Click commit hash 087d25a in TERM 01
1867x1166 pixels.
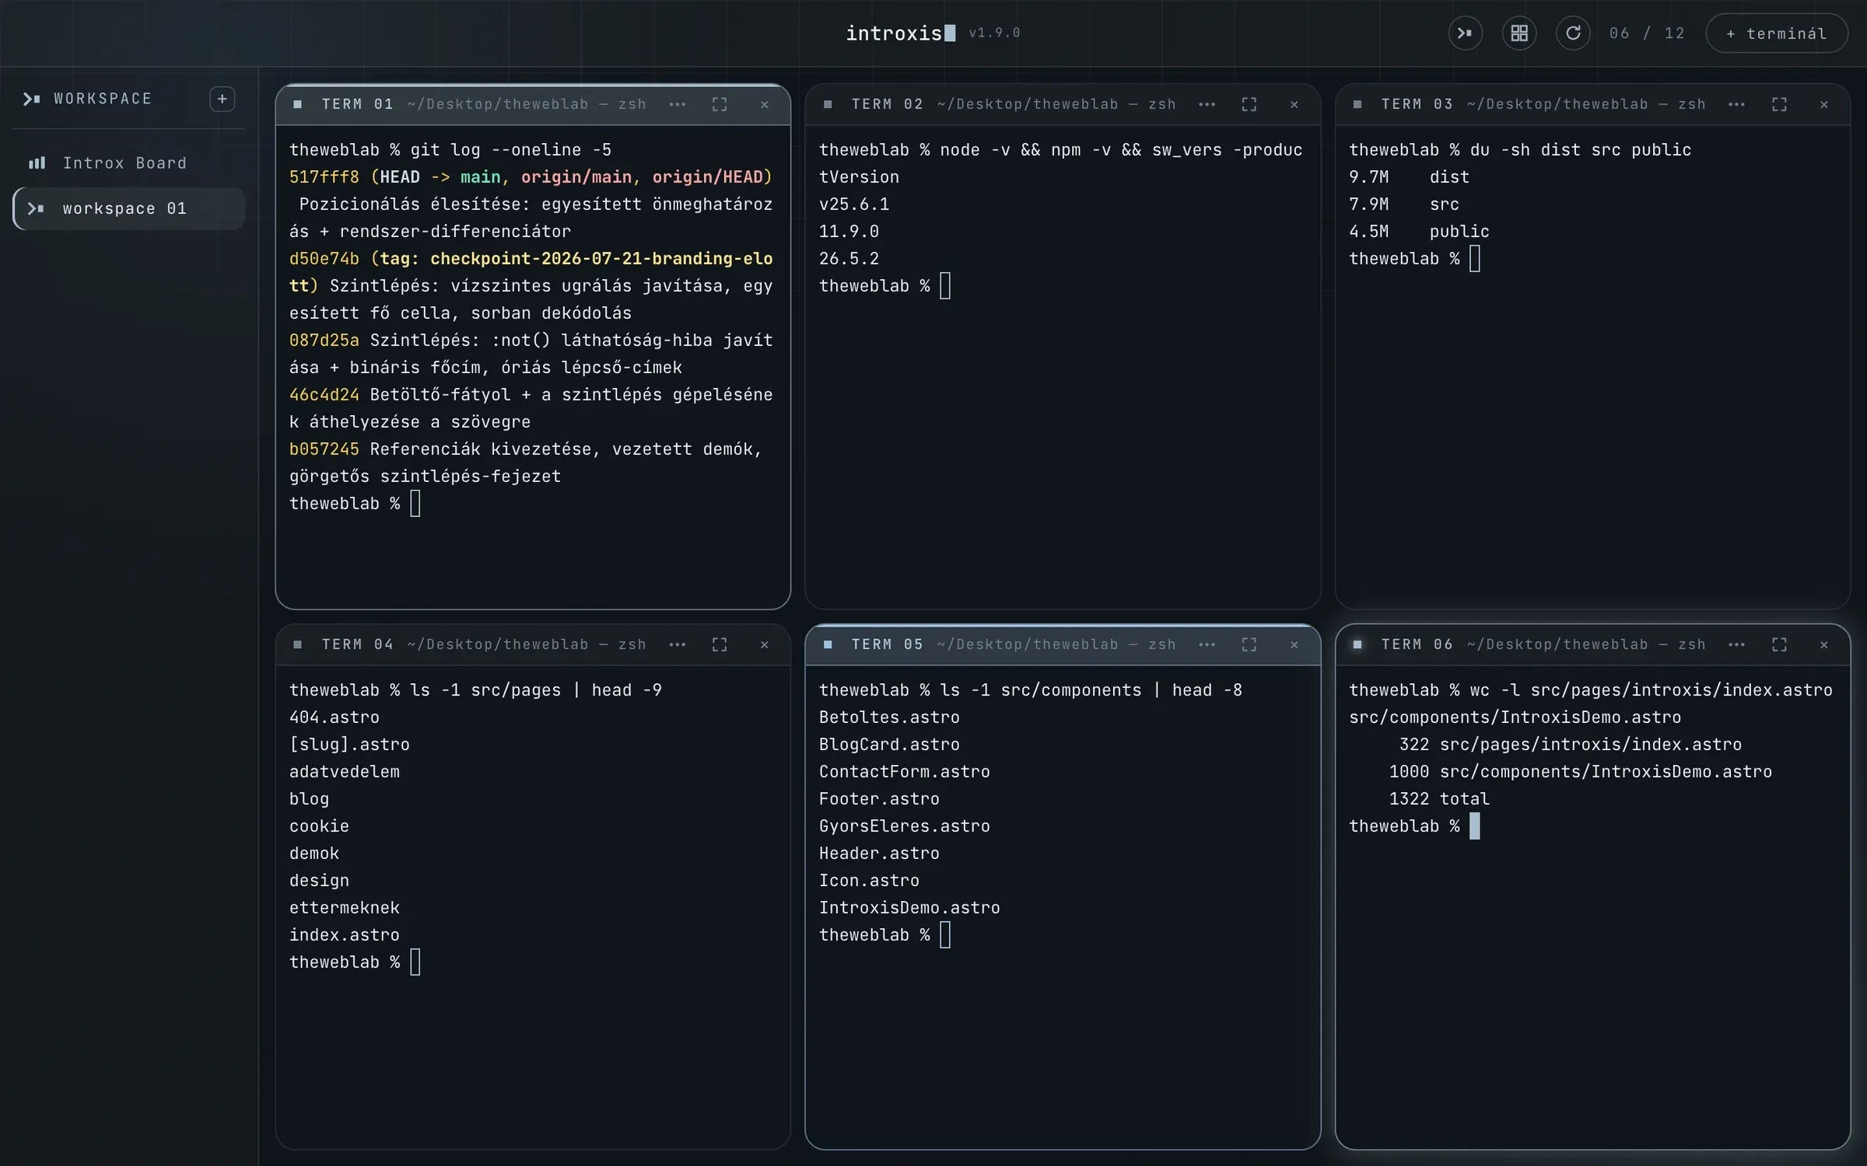pyautogui.click(x=324, y=340)
